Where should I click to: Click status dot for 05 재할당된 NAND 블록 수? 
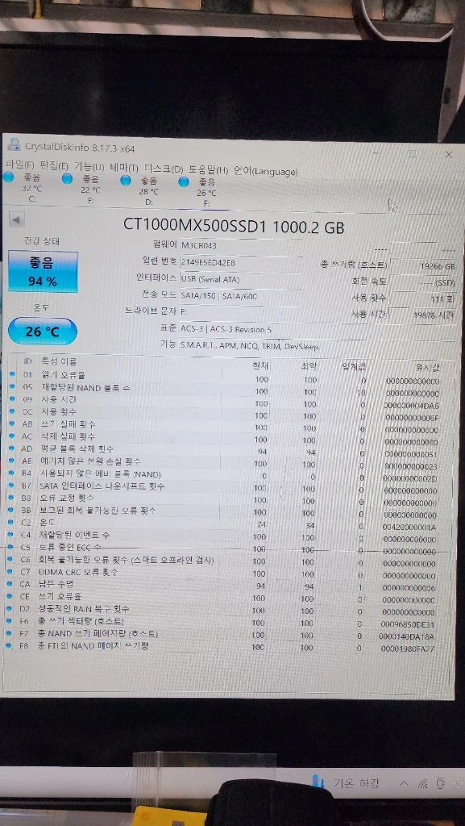click(x=12, y=387)
